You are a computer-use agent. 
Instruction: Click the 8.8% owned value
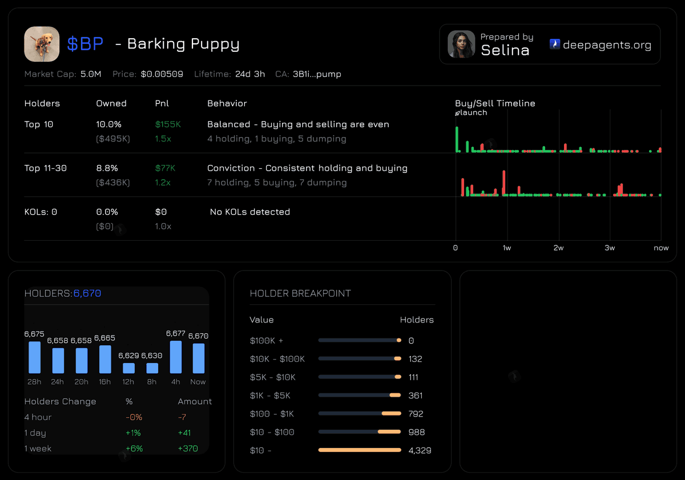click(107, 168)
